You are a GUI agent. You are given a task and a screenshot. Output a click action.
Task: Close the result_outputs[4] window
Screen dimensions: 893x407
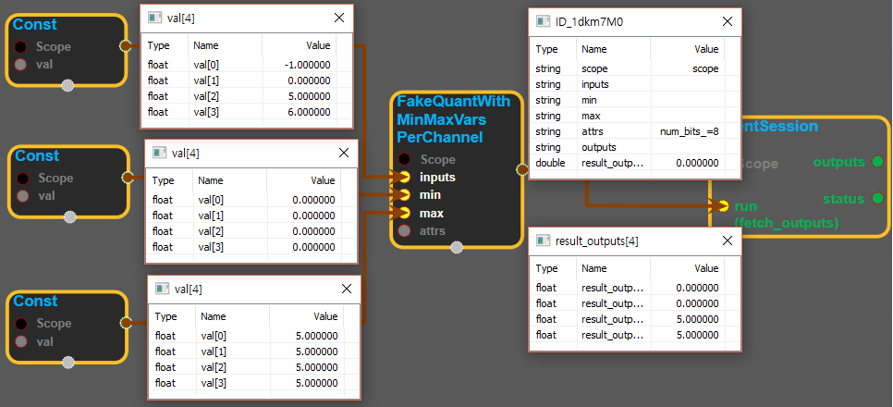[x=726, y=240]
